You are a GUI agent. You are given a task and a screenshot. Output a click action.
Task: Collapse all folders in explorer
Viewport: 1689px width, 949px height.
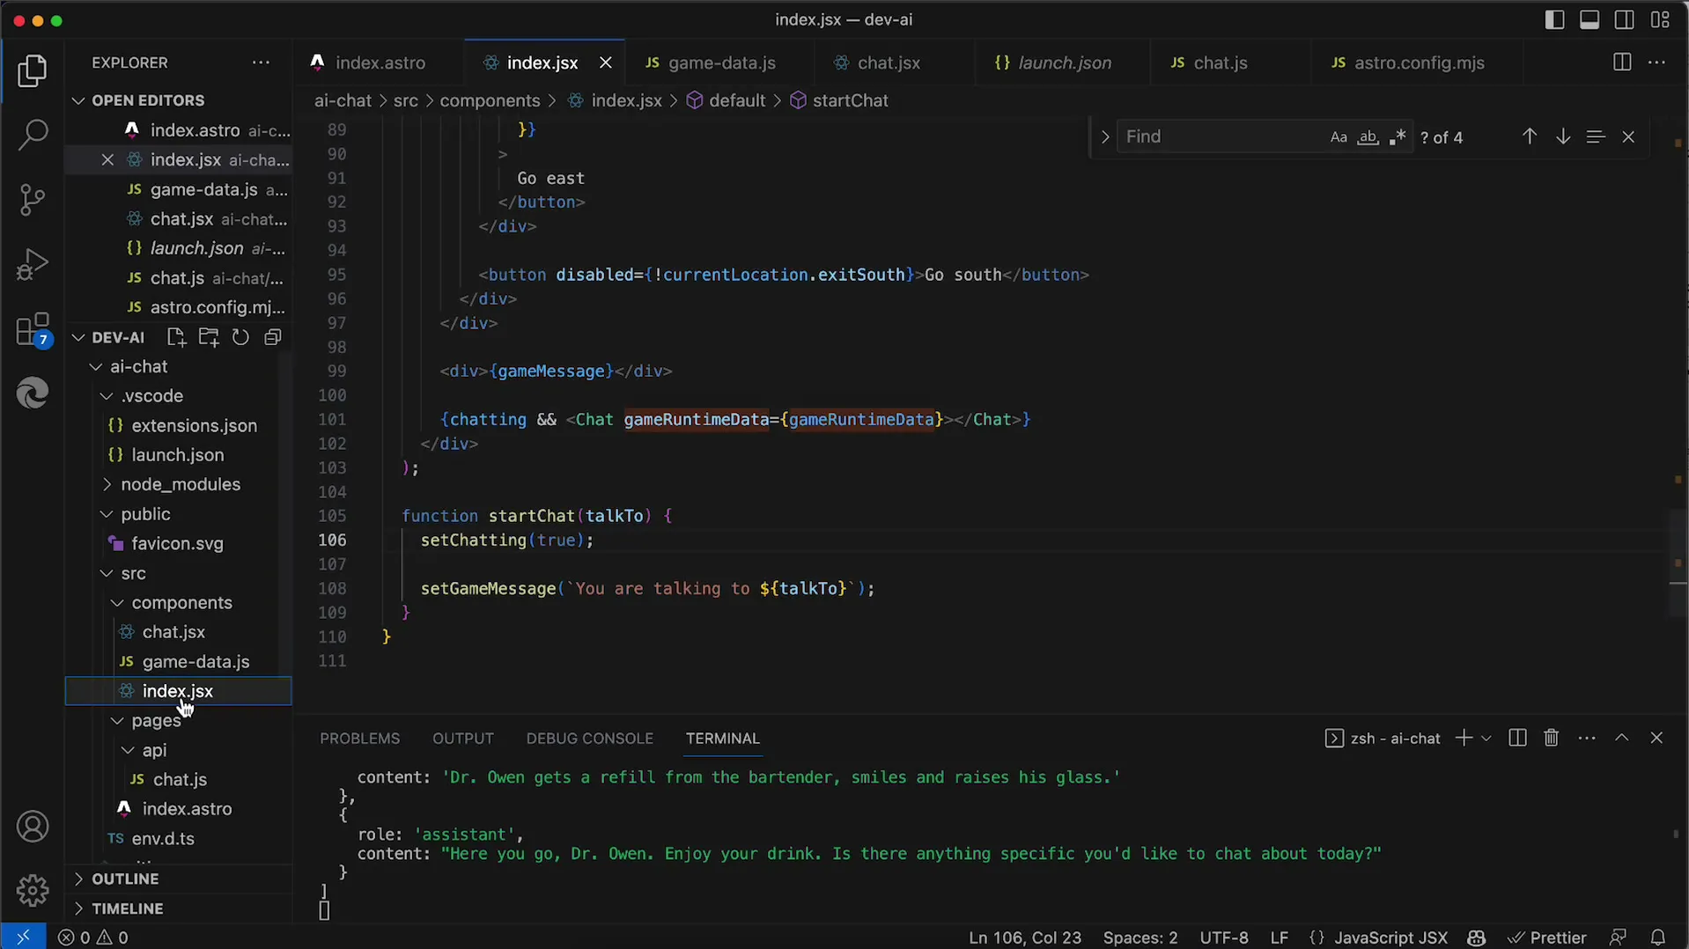pos(273,337)
